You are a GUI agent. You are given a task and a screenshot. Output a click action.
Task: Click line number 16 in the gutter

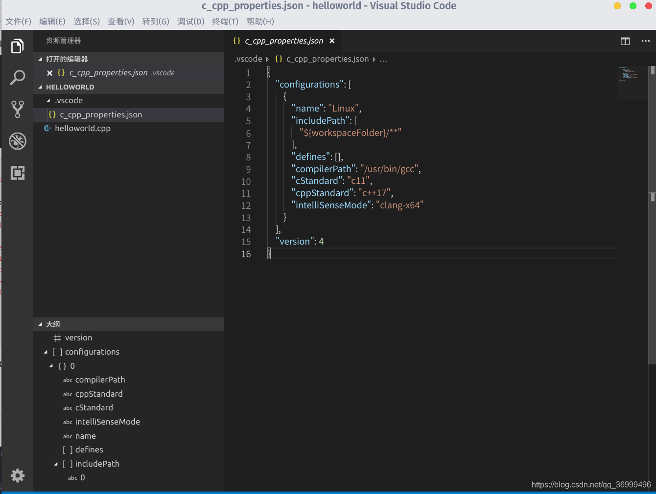point(246,254)
